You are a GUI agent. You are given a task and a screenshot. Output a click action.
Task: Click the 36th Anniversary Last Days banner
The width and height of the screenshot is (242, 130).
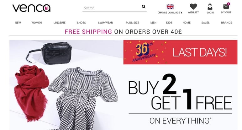pos(180,52)
